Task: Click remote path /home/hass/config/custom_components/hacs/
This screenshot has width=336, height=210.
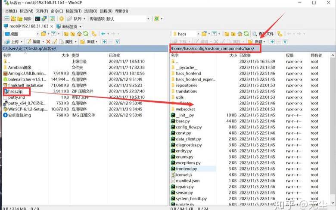Action: click(x=212, y=48)
